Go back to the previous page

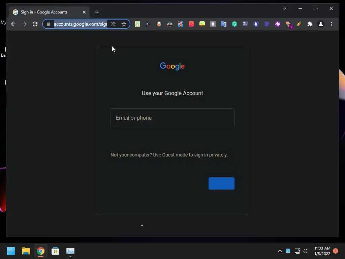pos(13,24)
